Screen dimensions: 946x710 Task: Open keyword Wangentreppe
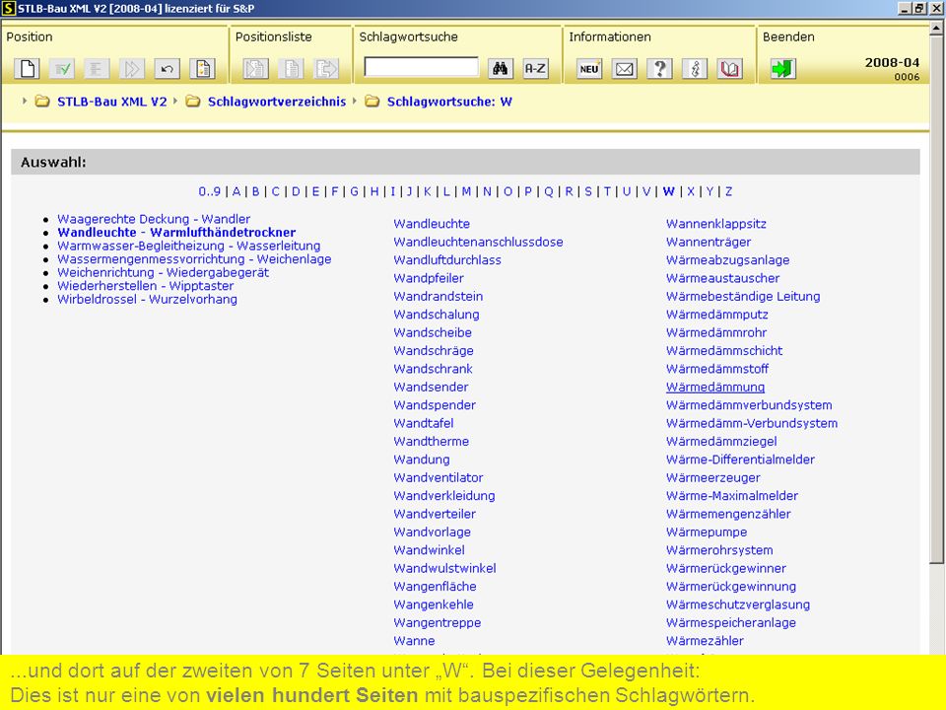tap(438, 622)
